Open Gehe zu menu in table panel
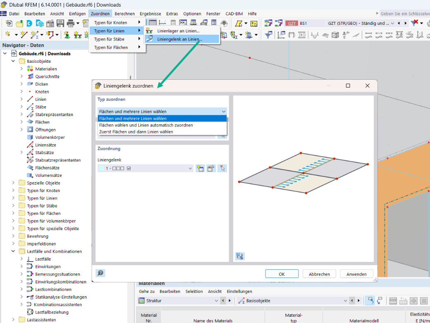 click(147, 291)
